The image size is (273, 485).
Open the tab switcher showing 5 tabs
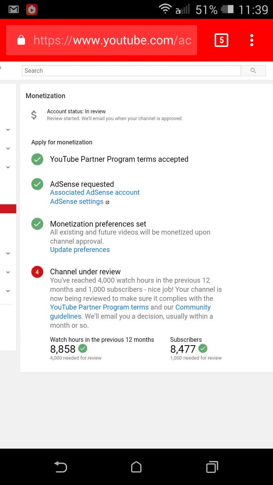tap(221, 40)
